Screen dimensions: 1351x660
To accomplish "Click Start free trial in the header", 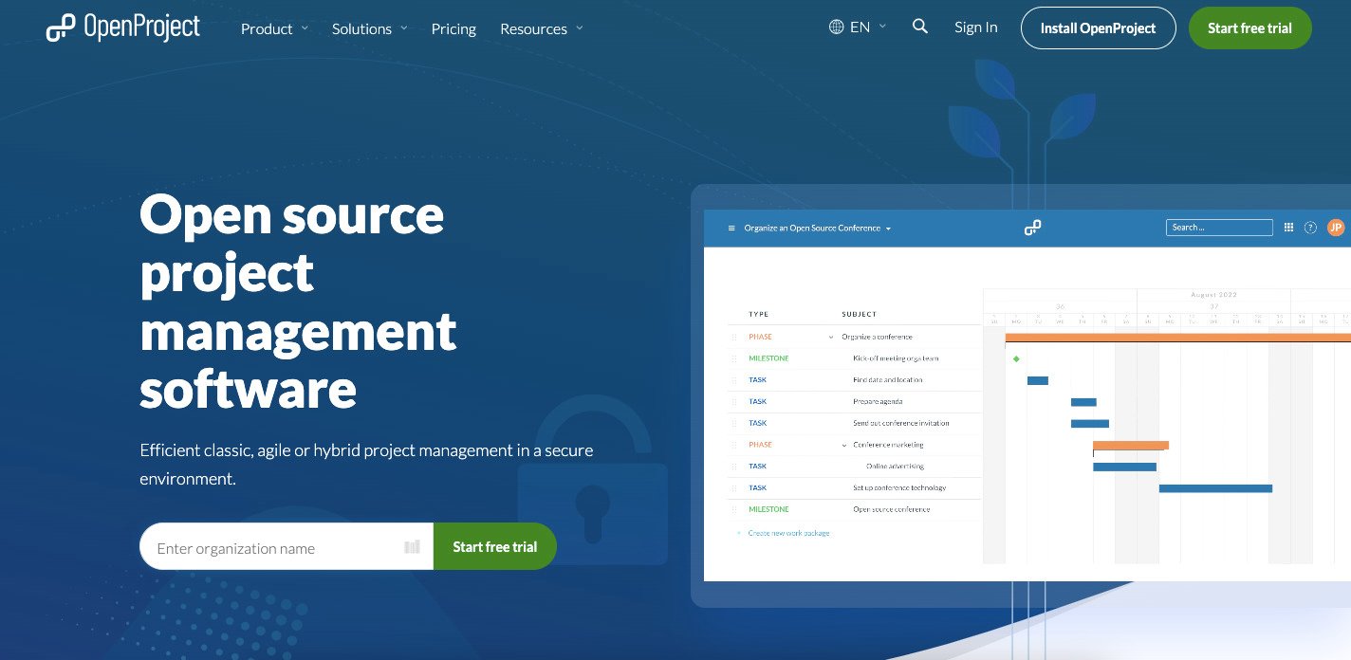I will tap(1249, 28).
